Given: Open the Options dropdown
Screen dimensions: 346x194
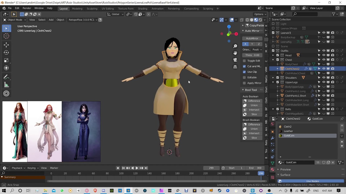Looking at the screenshot, I should (x=261, y=14).
